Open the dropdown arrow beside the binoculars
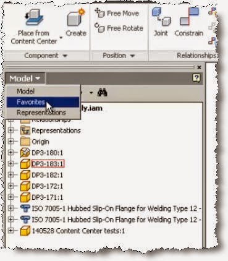 [91, 93]
